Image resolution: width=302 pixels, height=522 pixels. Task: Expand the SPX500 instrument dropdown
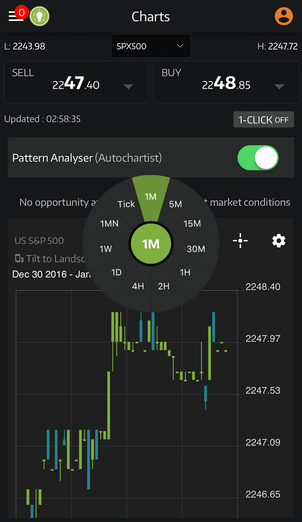click(151, 46)
